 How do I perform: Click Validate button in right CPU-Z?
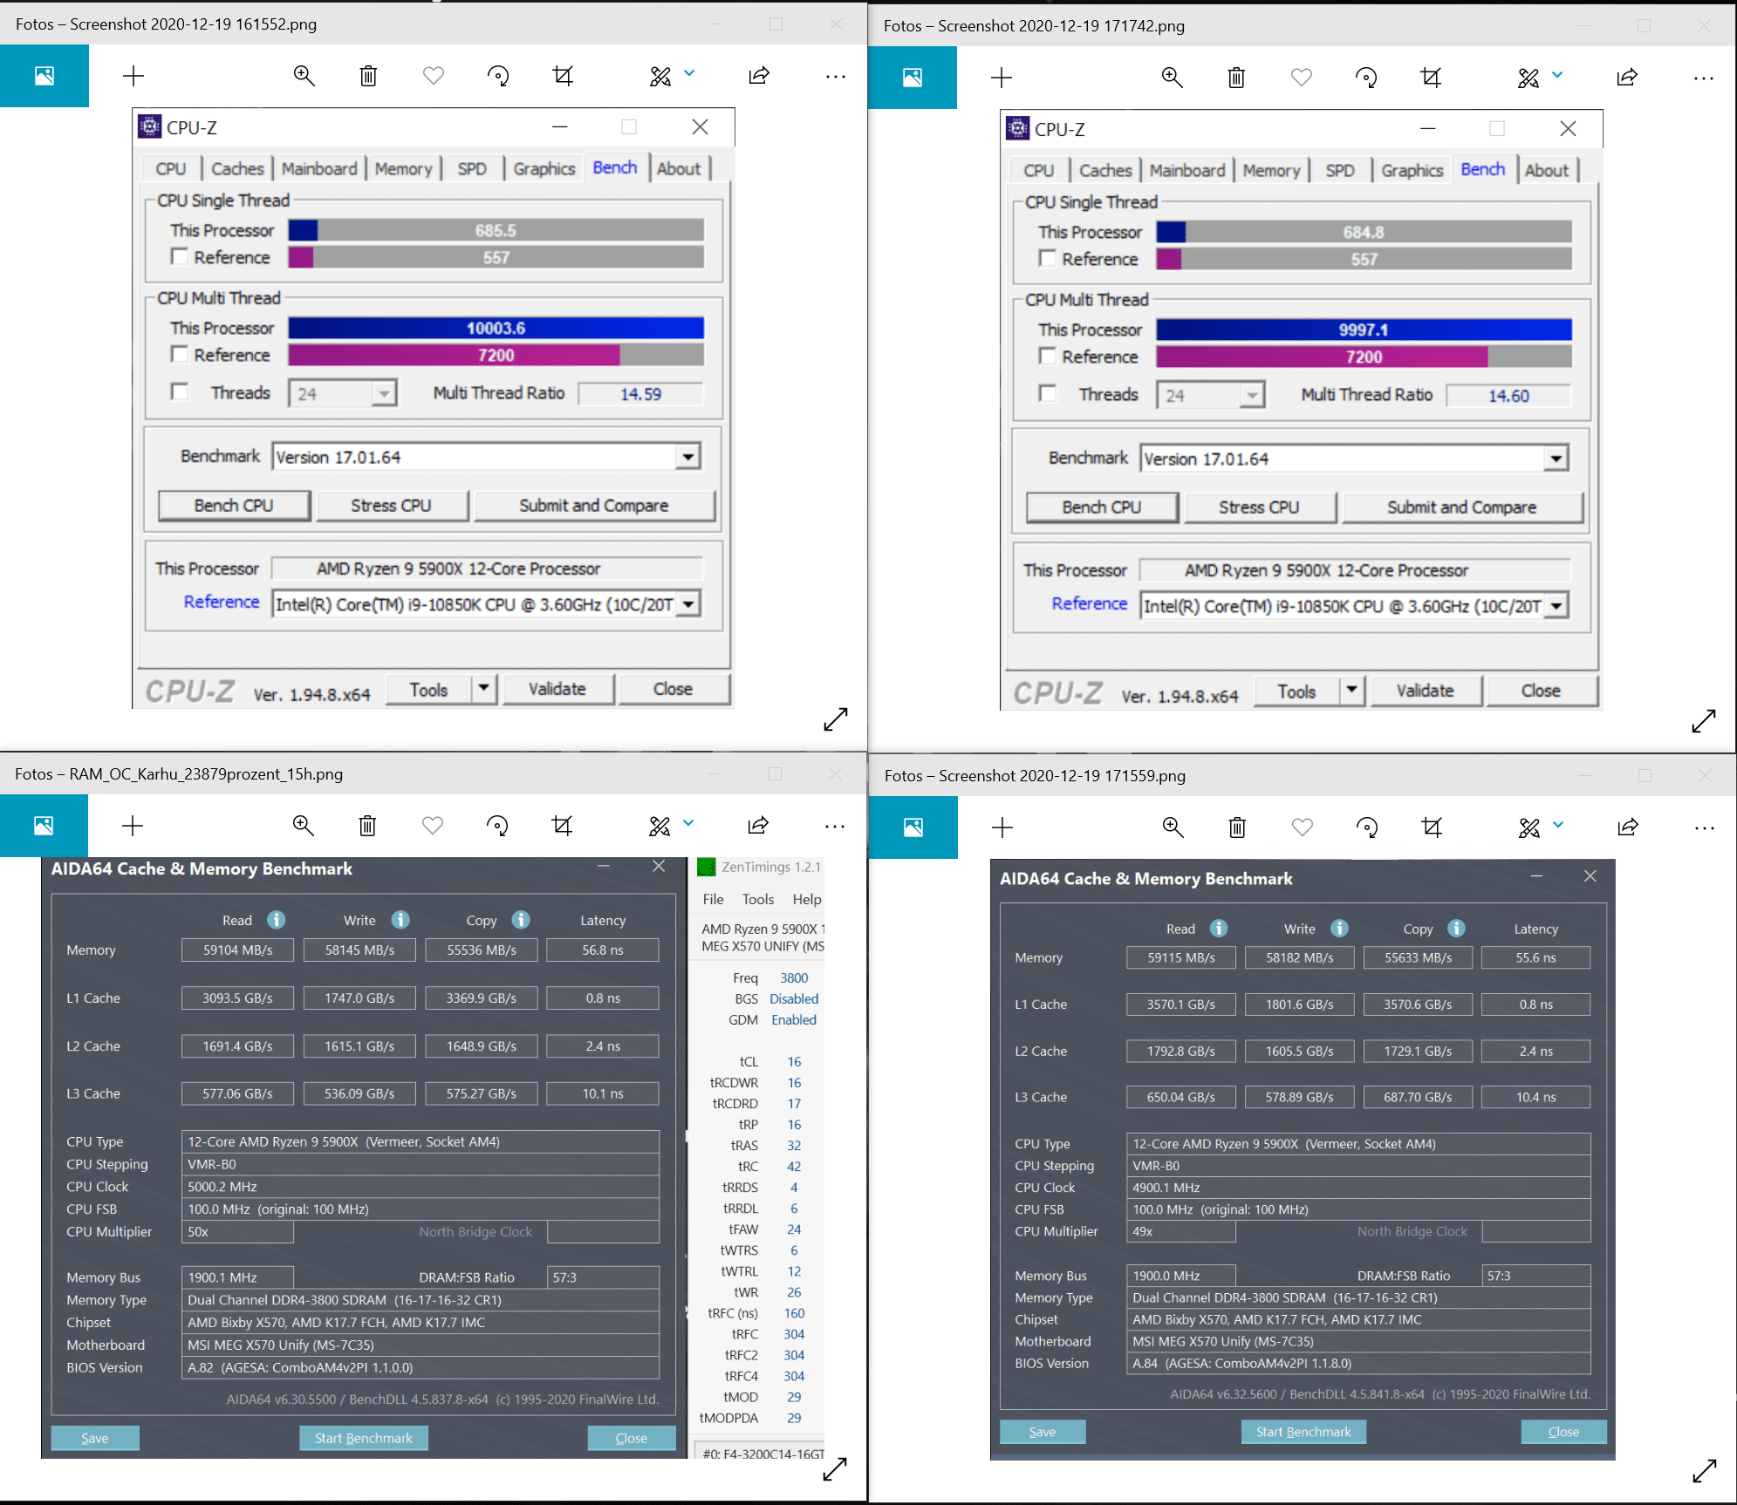pos(1426,691)
